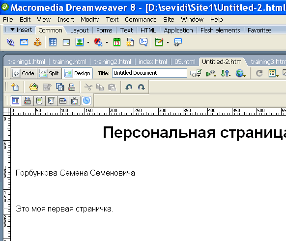Open the File Management menu
The height and width of the screenshot is (241, 286).
pos(226,73)
